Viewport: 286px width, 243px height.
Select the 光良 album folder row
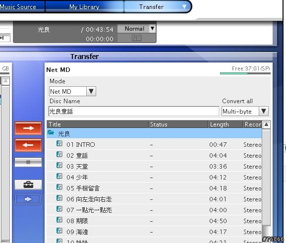(x=154, y=133)
